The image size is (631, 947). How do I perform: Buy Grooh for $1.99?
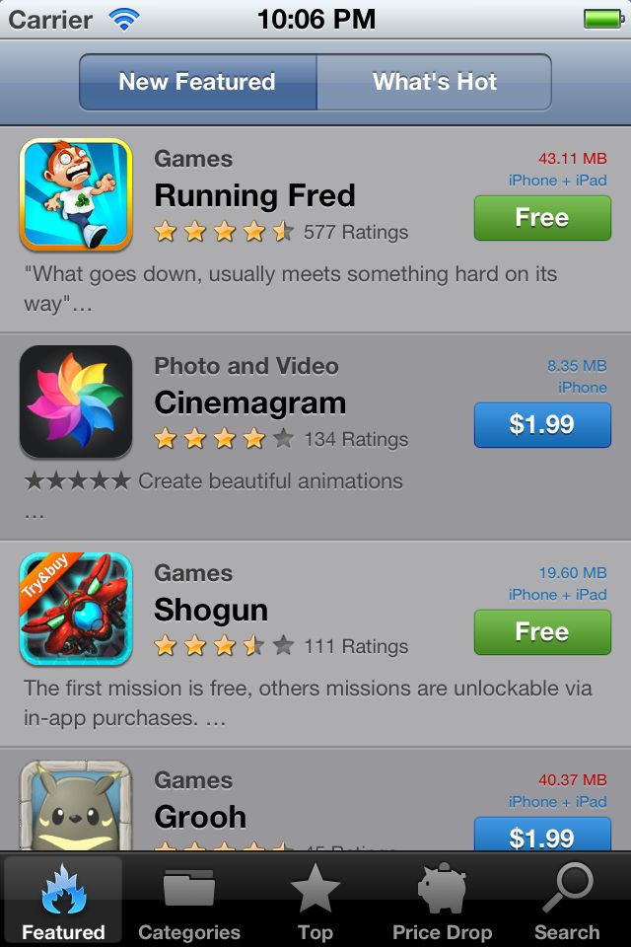[542, 835]
